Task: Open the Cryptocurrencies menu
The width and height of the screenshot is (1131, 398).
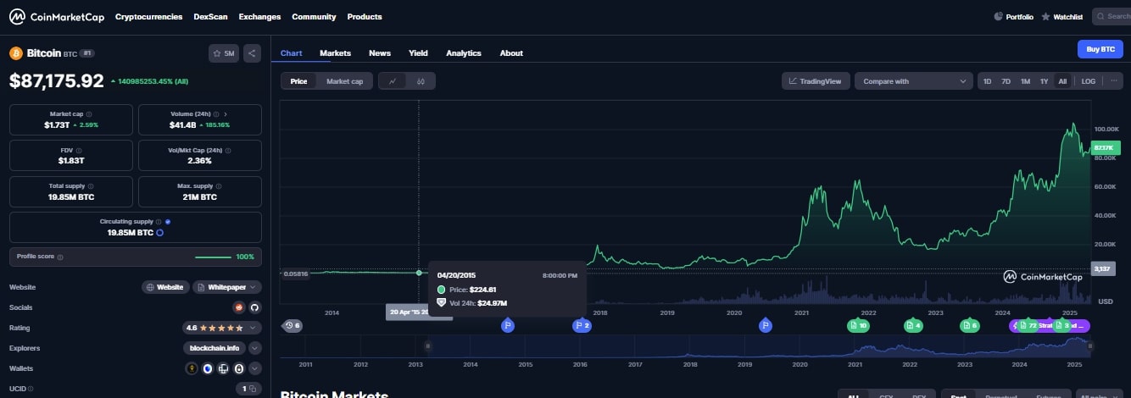Action: (x=148, y=17)
